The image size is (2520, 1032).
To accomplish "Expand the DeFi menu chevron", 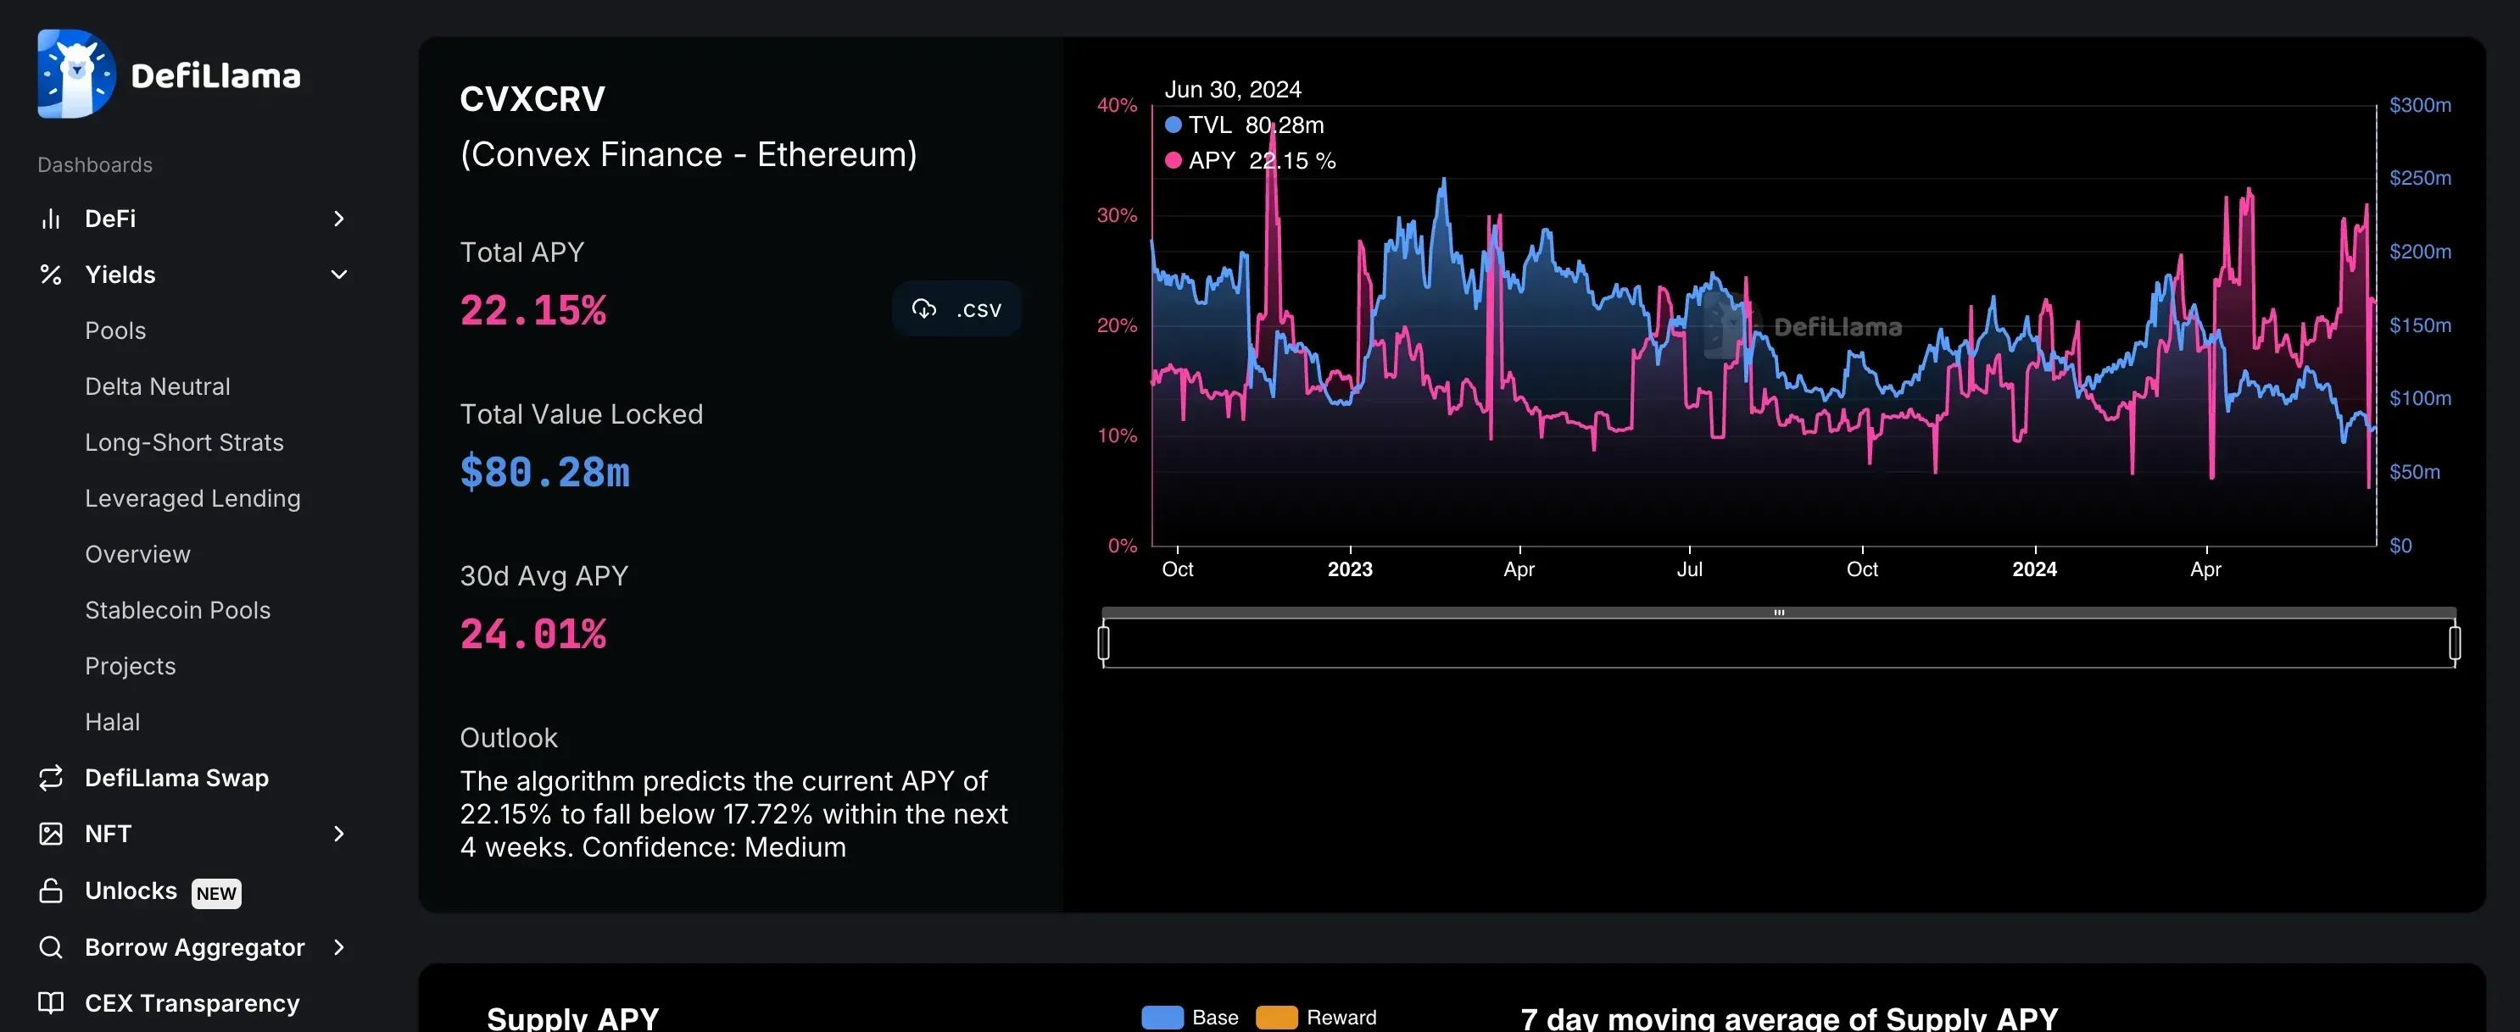I will [338, 219].
